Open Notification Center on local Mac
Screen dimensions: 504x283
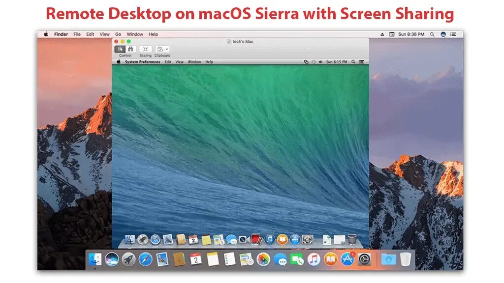[453, 34]
